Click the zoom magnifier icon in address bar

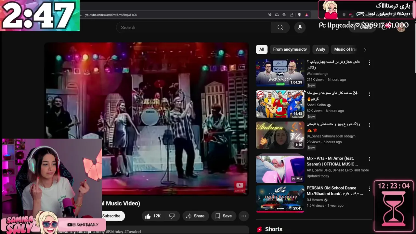[284, 15]
